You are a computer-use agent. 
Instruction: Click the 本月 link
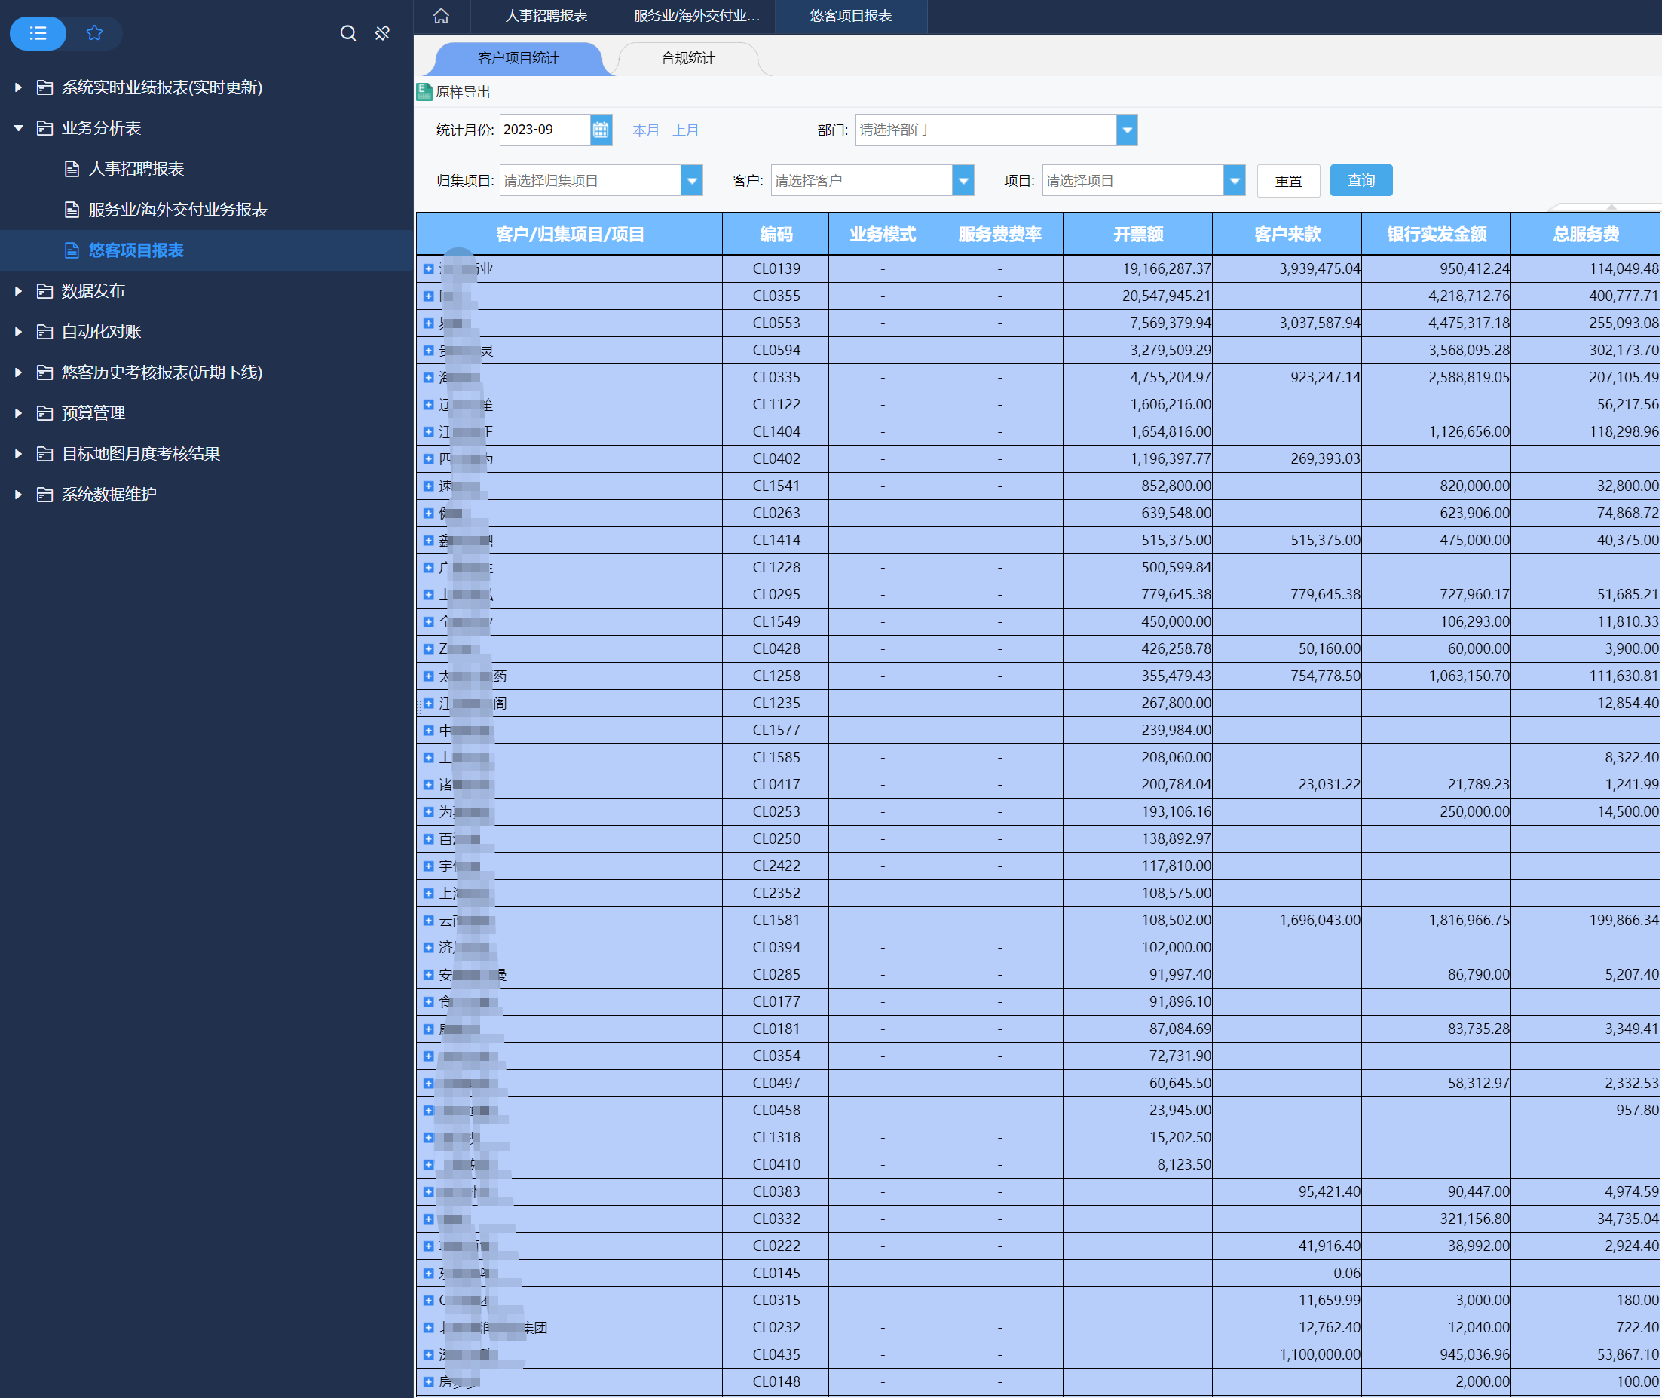647,130
